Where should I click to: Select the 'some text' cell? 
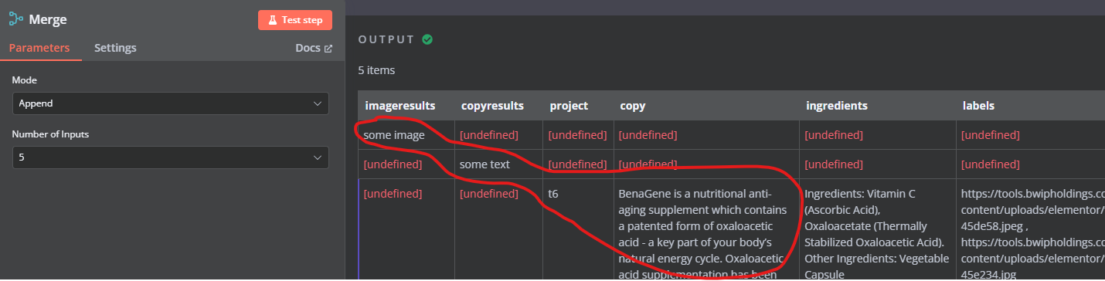[499, 164]
